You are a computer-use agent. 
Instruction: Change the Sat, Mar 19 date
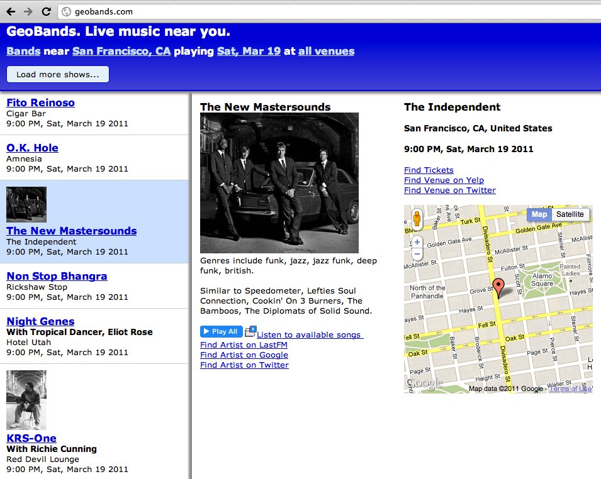click(249, 52)
